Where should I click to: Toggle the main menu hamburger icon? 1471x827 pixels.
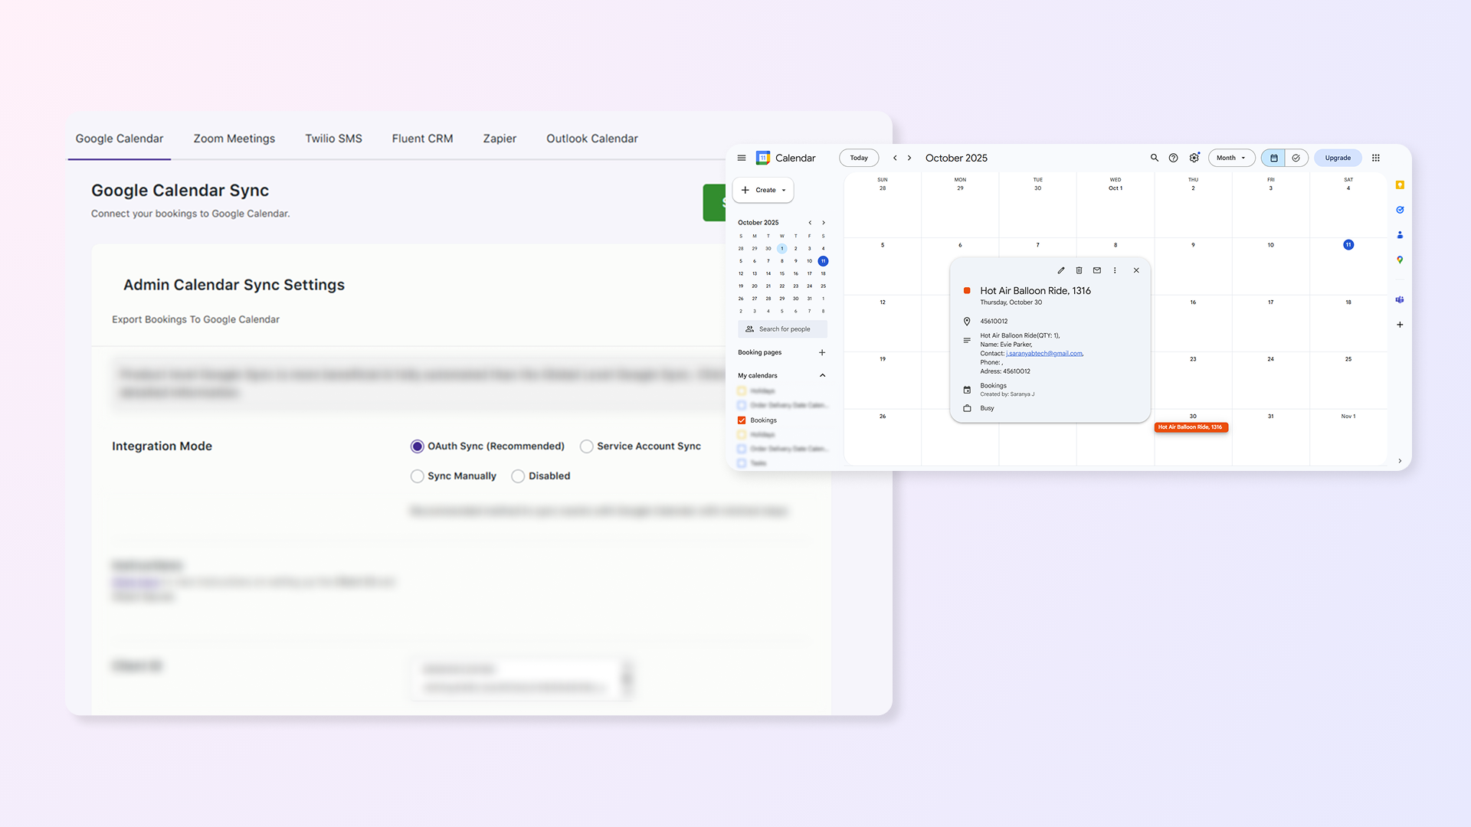[742, 158]
